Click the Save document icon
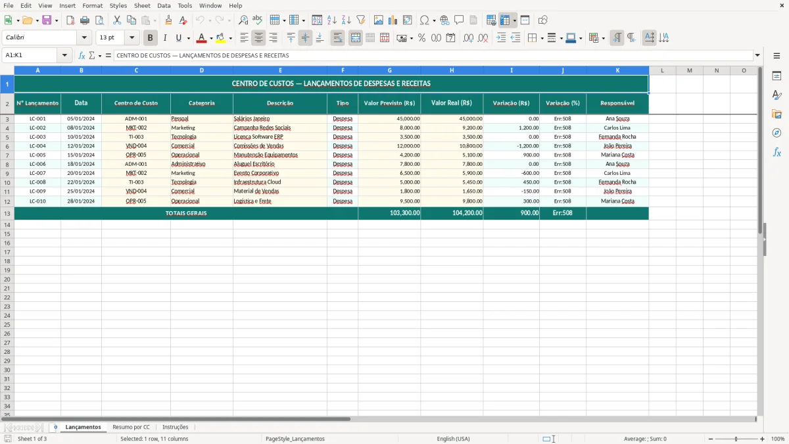The height and width of the screenshot is (444, 789). tap(47, 20)
